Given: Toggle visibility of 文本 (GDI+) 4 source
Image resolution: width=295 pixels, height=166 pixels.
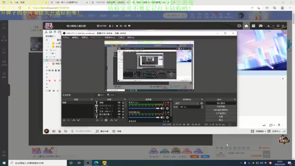Looking at the screenshot, I should click(x=119, y=108).
